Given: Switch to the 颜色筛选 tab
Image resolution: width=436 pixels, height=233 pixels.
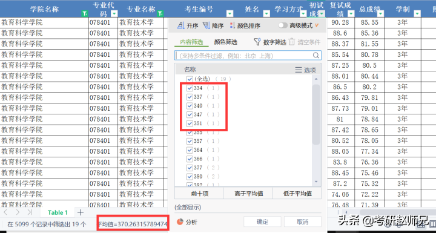Looking at the screenshot, I should click(x=225, y=42).
